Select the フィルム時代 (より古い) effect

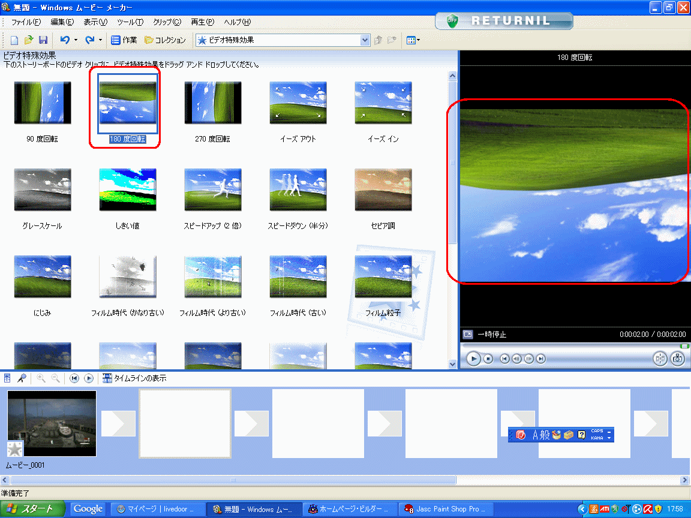click(x=213, y=276)
